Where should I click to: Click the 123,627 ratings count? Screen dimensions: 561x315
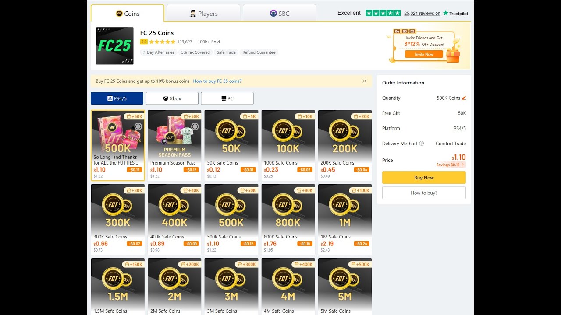coord(185,42)
